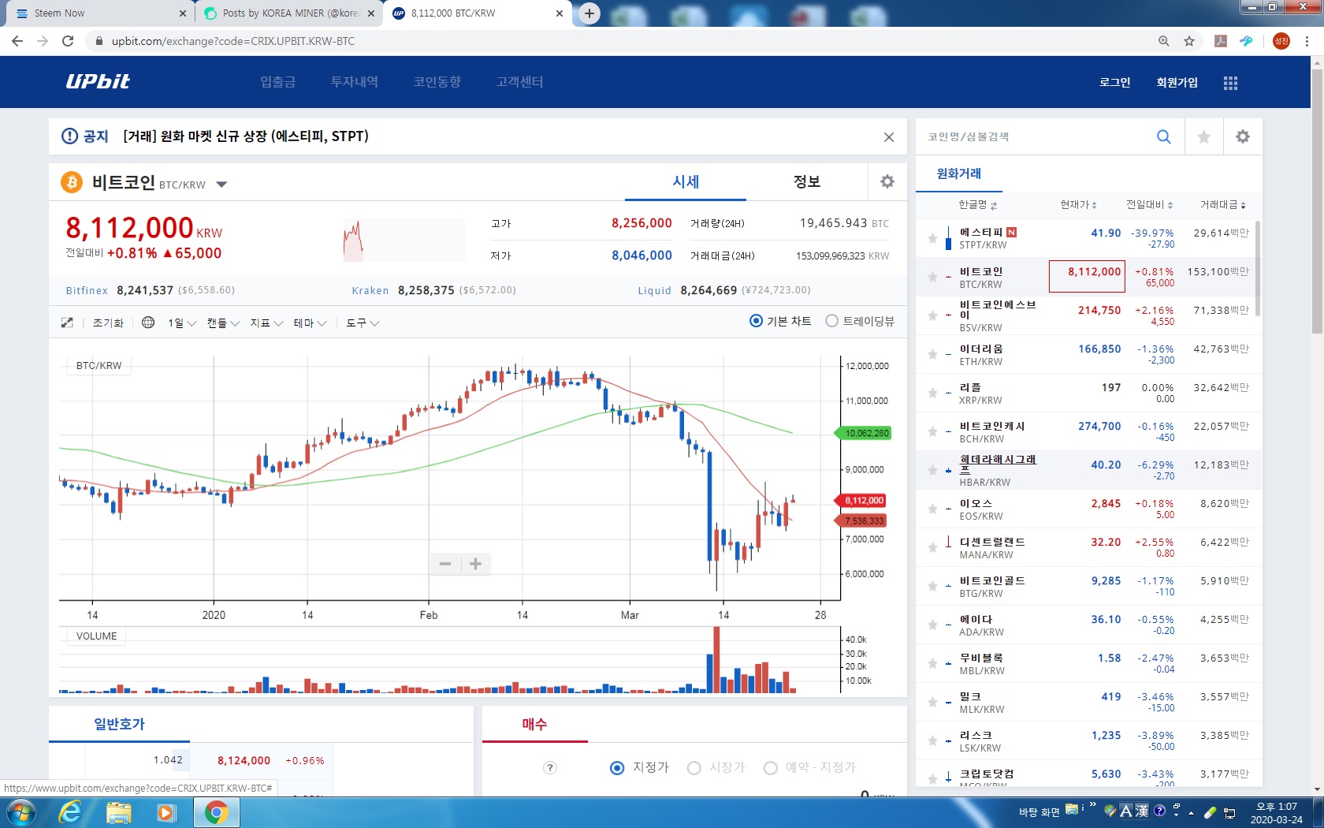Image resolution: width=1324 pixels, height=828 pixels.
Task: Click Chrome icon in taskbar
Action: pyautogui.click(x=216, y=812)
